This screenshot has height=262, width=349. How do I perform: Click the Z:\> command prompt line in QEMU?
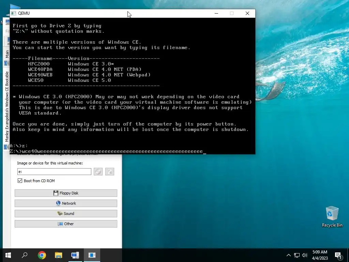(x=108, y=151)
